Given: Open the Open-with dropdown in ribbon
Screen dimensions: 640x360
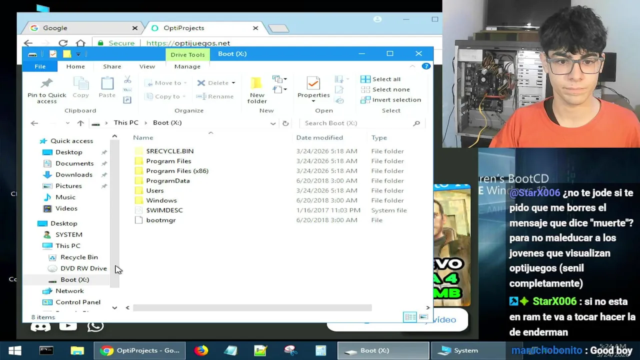Looking at the screenshot, I should pyautogui.click(x=341, y=79).
